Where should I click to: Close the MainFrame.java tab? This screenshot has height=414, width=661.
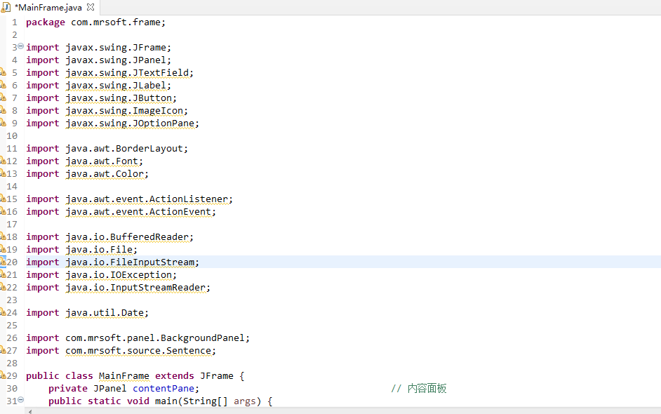91,7
